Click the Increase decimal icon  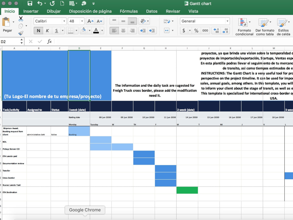216,31
